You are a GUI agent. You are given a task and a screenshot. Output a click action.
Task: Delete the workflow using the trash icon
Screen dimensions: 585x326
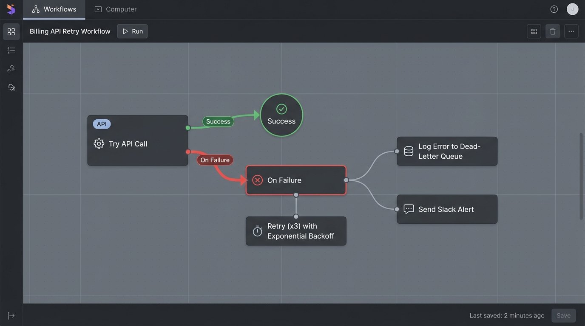click(552, 31)
